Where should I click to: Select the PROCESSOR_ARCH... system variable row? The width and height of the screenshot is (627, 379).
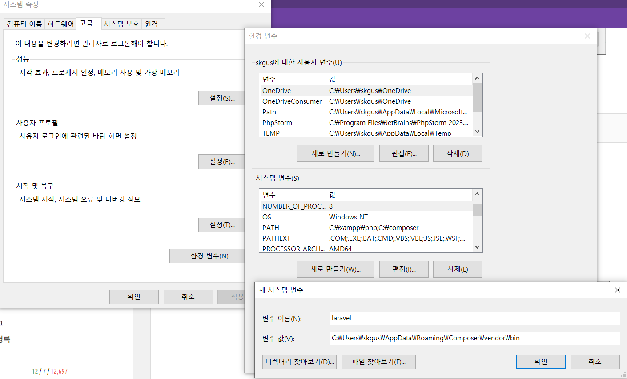click(366, 248)
